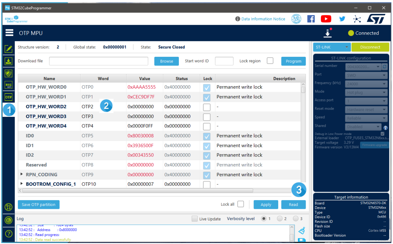Check the Lock all checkbox
This screenshot has width=393, height=244.
coord(241,204)
